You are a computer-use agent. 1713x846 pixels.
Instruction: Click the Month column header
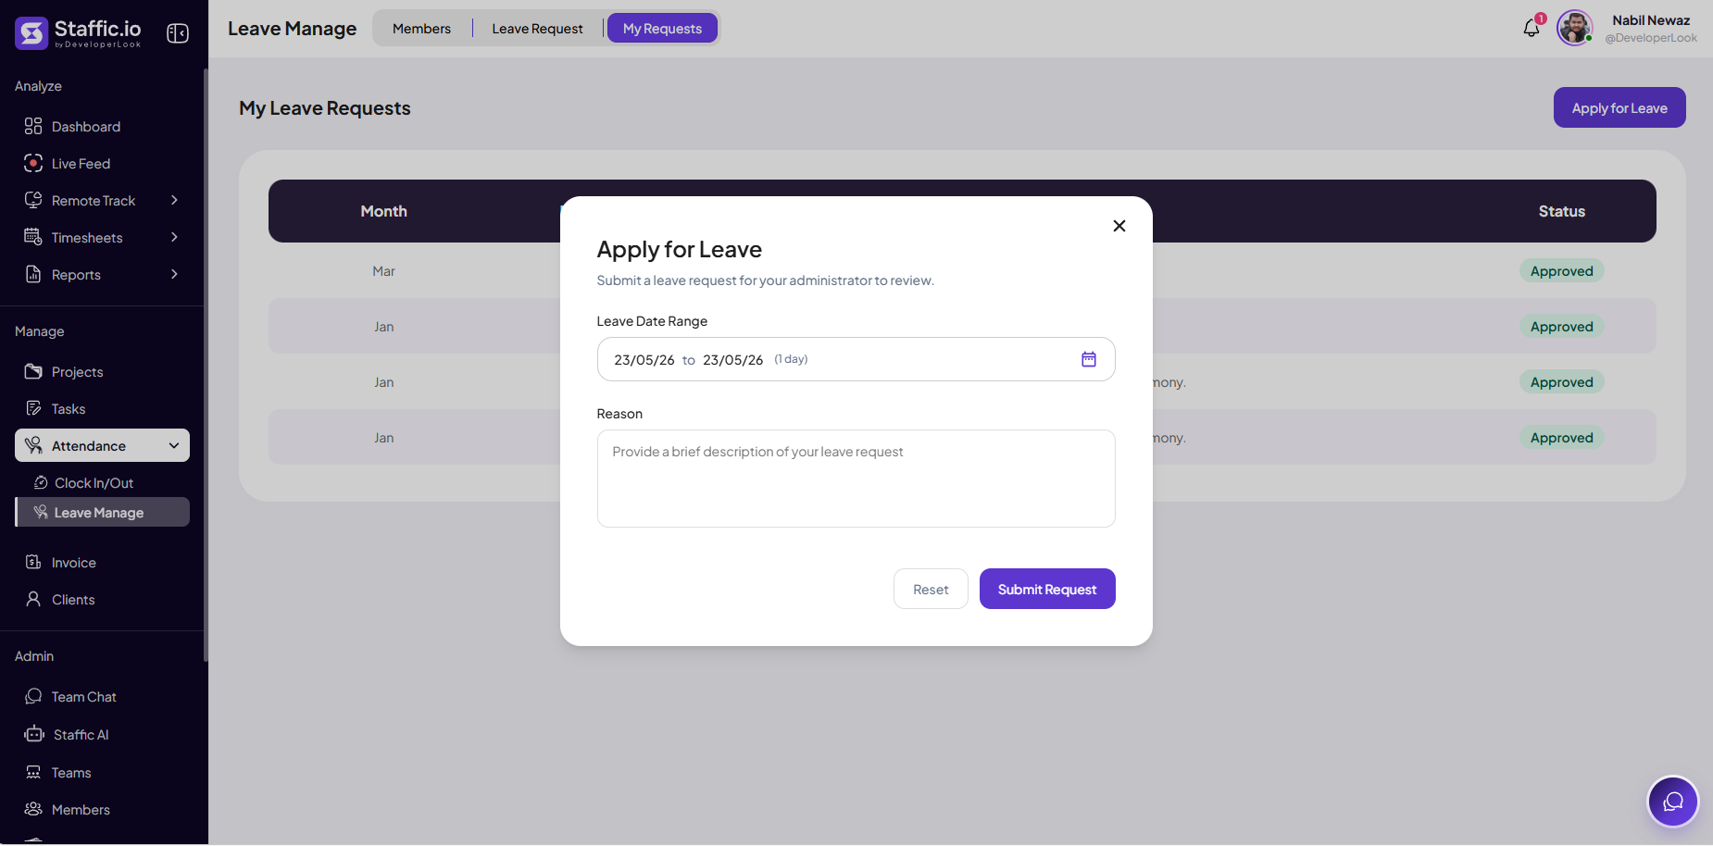(x=383, y=211)
